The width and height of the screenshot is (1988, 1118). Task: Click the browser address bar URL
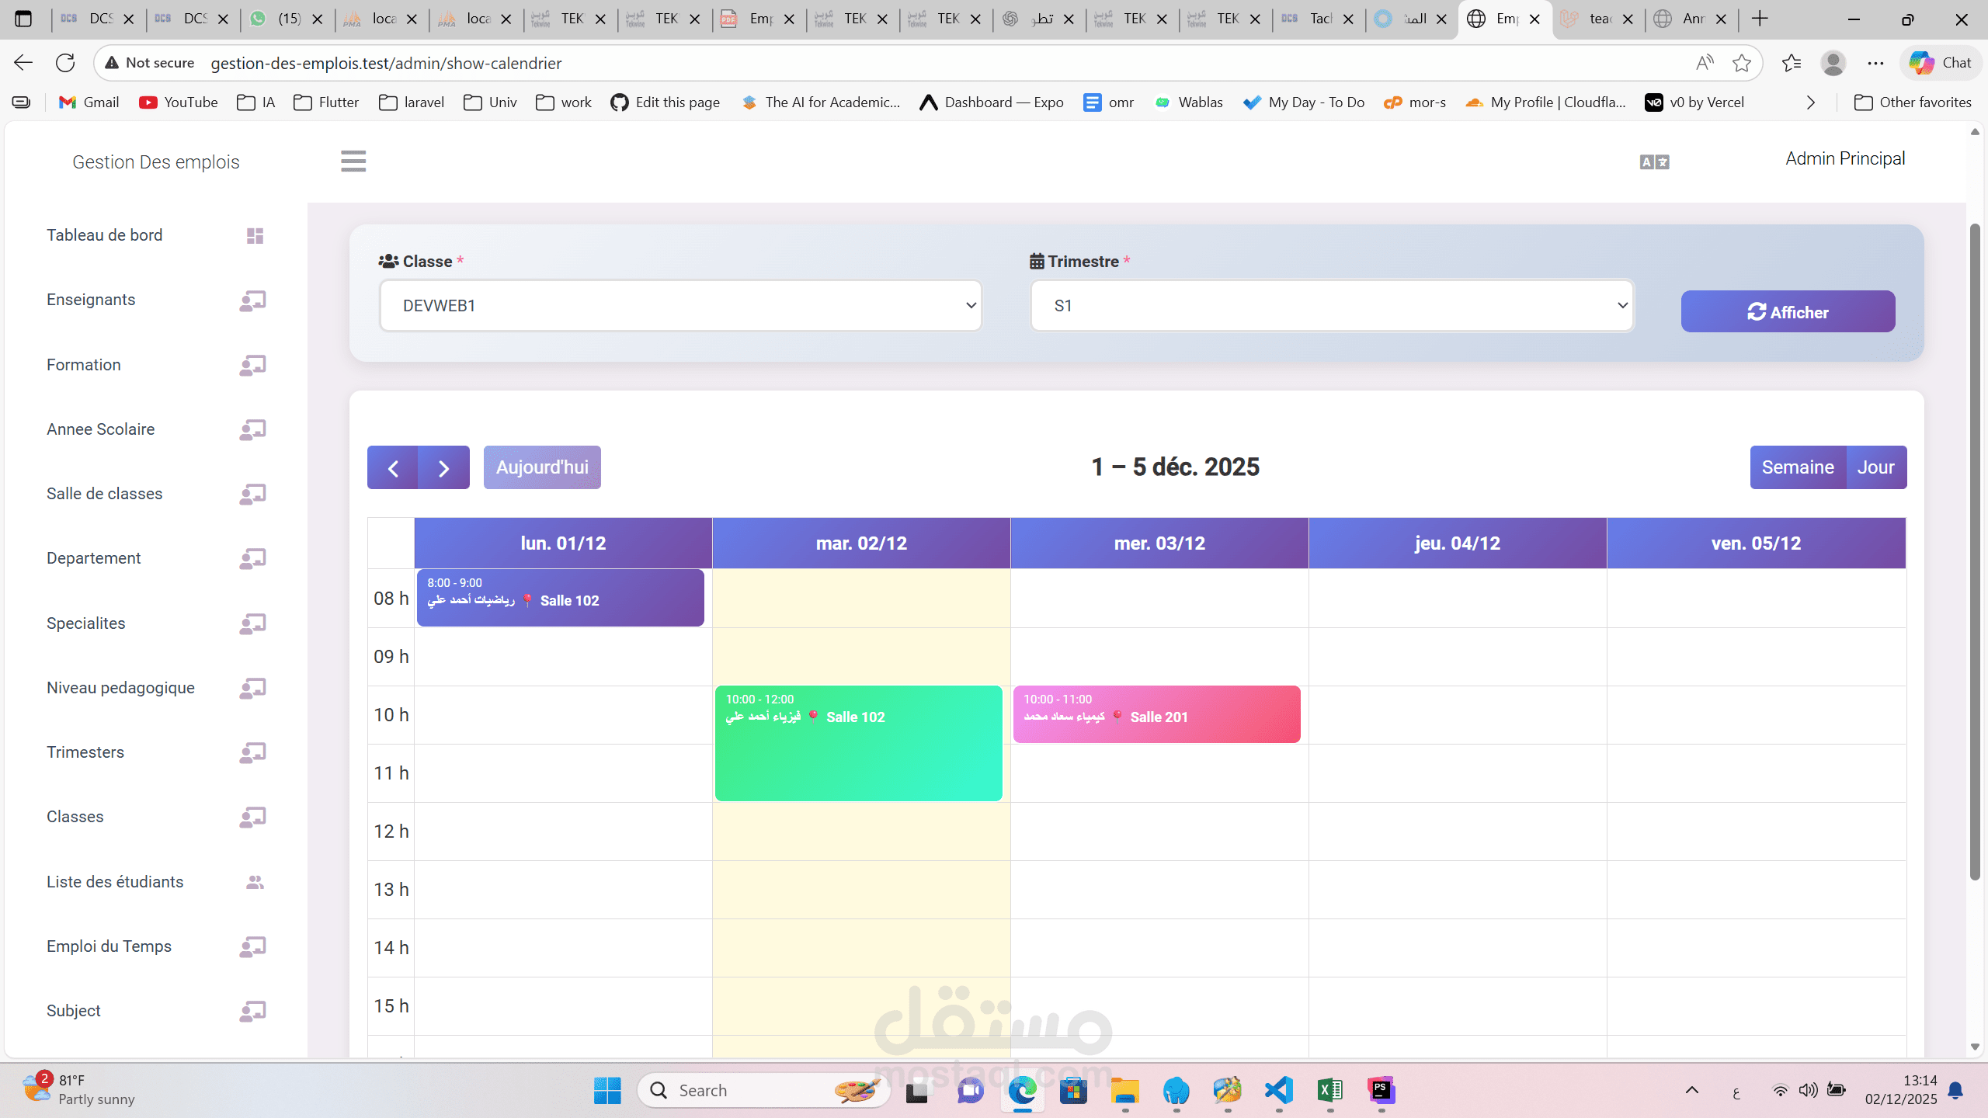pos(386,63)
